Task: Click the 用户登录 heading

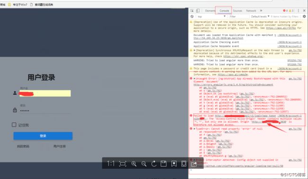Action: [41, 77]
